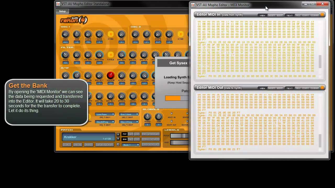The image size is (335, 188).
Task: Click the red AMP VOLUME knob
Action: 110,75
